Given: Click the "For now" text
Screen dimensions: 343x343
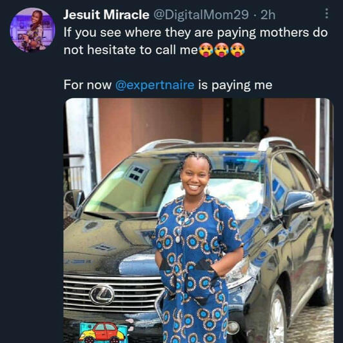Looking at the screenshot, I should pos(88,85).
